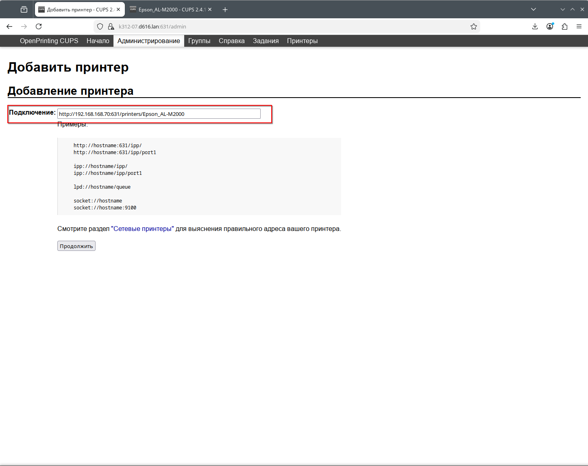The image size is (588, 466).
Task: Switch to the Epson_AL-M2000 tab
Action: click(169, 9)
